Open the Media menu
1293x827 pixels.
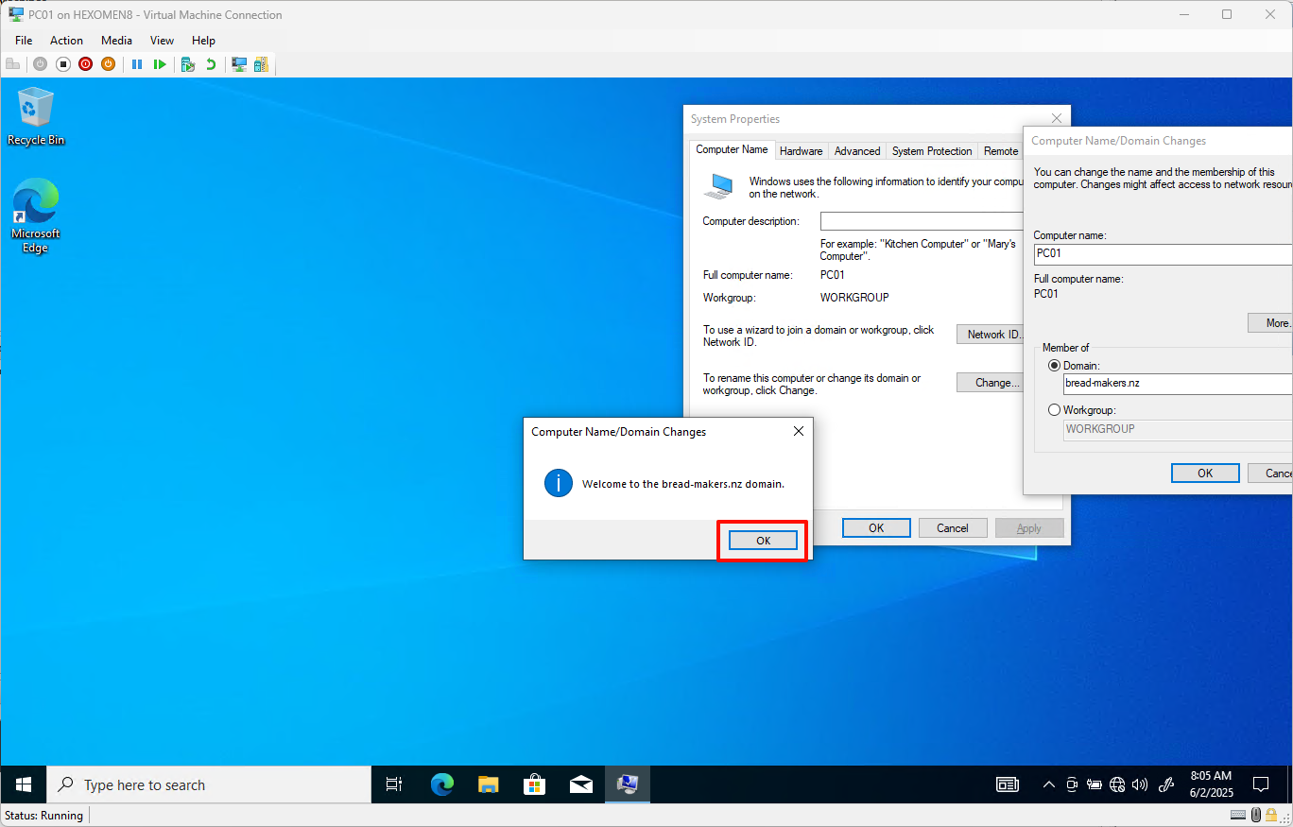click(116, 41)
